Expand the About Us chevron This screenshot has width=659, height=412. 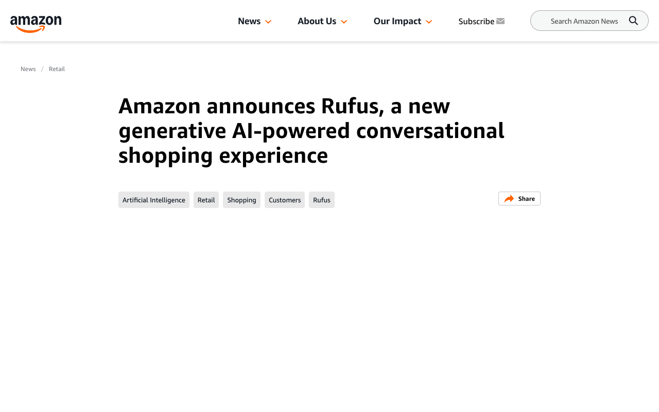pos(344,22)
